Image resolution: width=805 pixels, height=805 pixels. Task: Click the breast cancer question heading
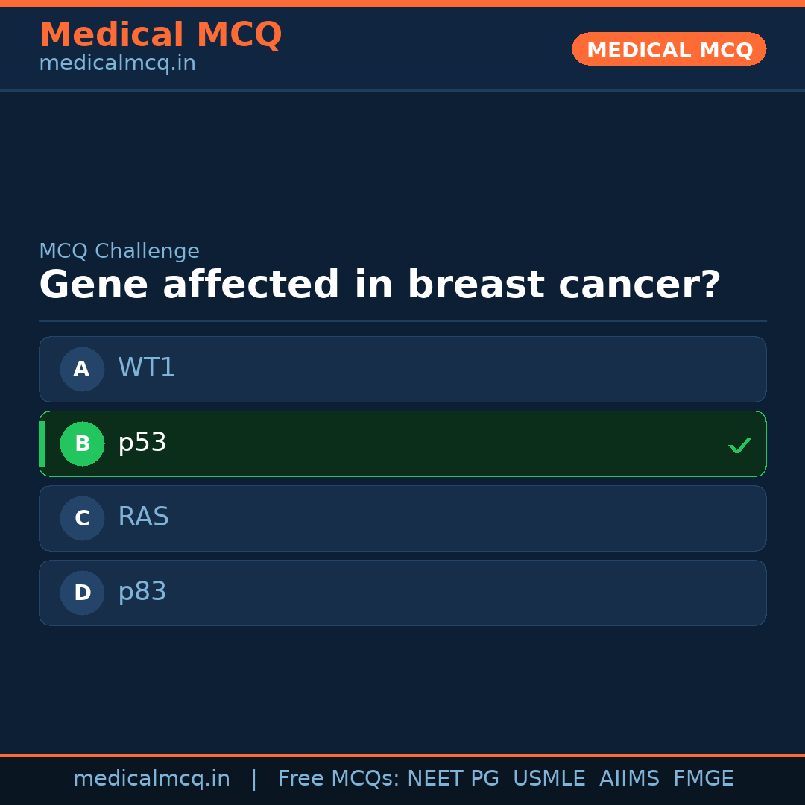pos(379,285)
